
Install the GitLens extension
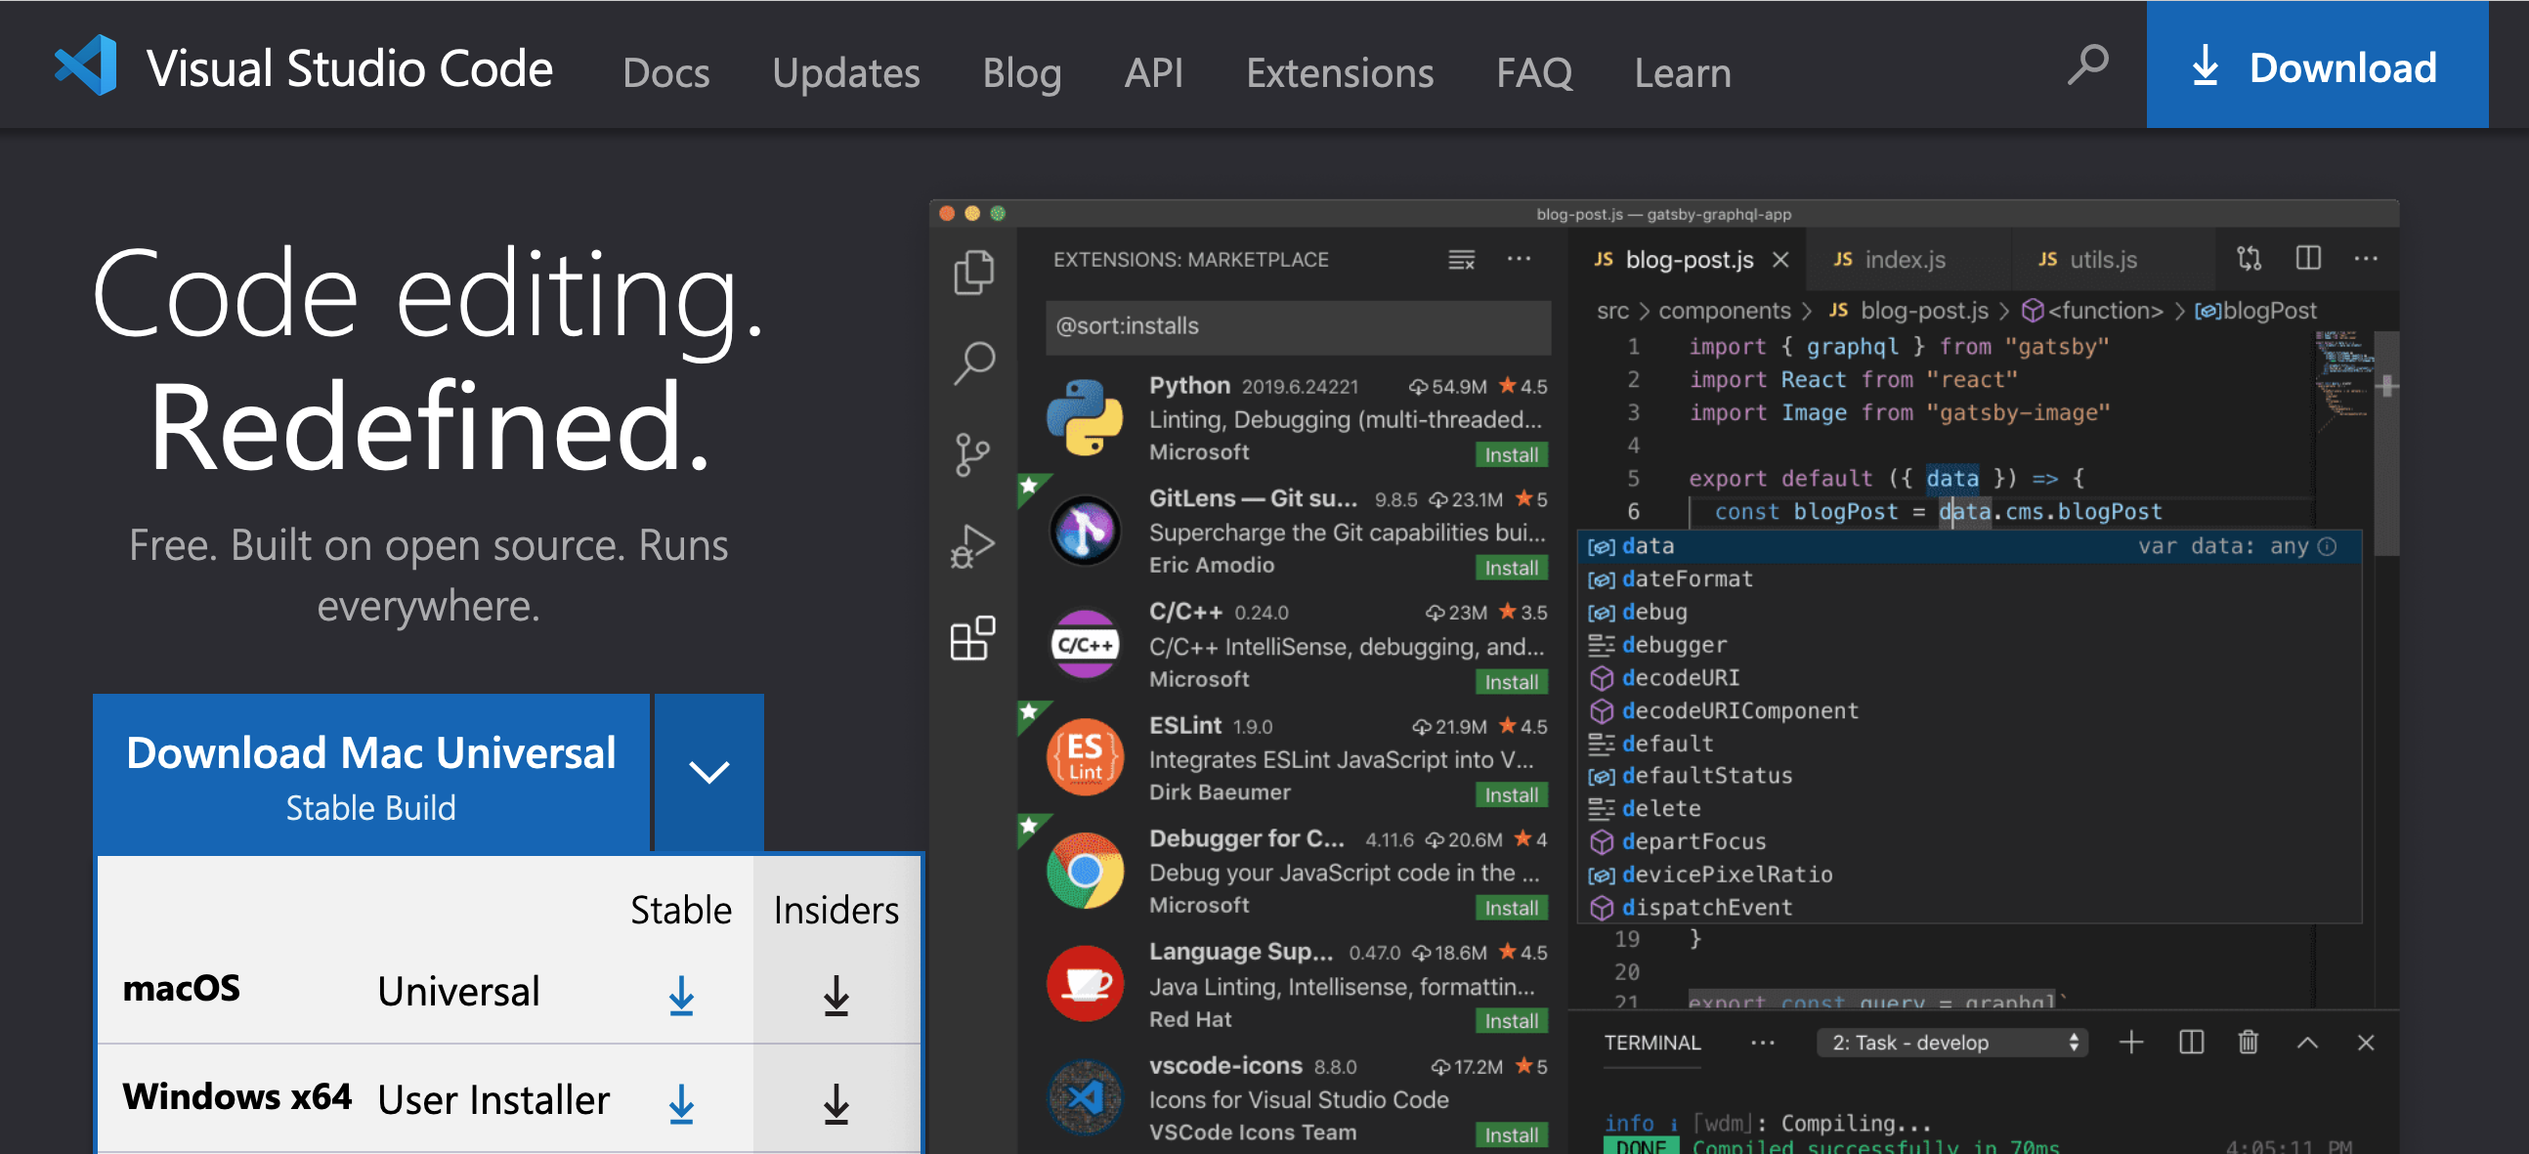click(1511, 567)
